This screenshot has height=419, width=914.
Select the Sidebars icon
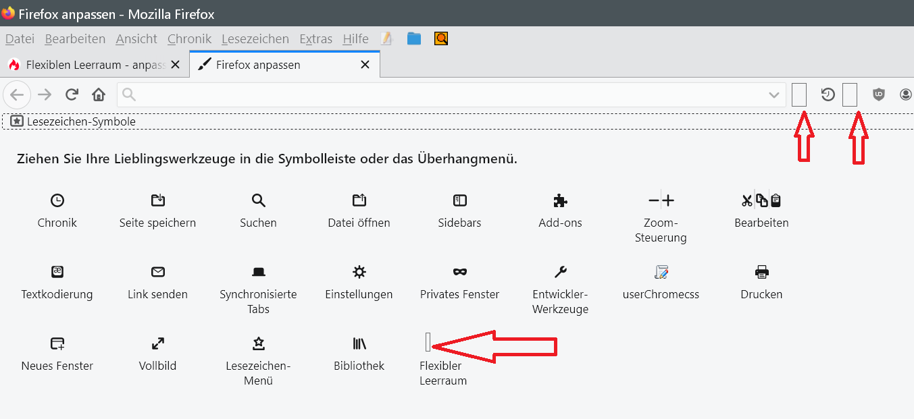(x=459, y=200)
